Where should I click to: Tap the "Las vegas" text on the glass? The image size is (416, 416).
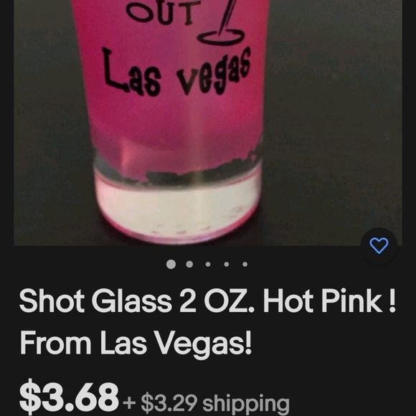coord(176,72)
